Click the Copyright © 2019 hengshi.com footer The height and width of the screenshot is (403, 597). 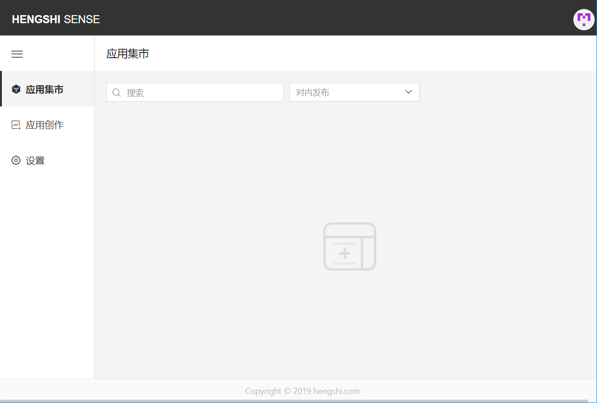tap(303, 391)
